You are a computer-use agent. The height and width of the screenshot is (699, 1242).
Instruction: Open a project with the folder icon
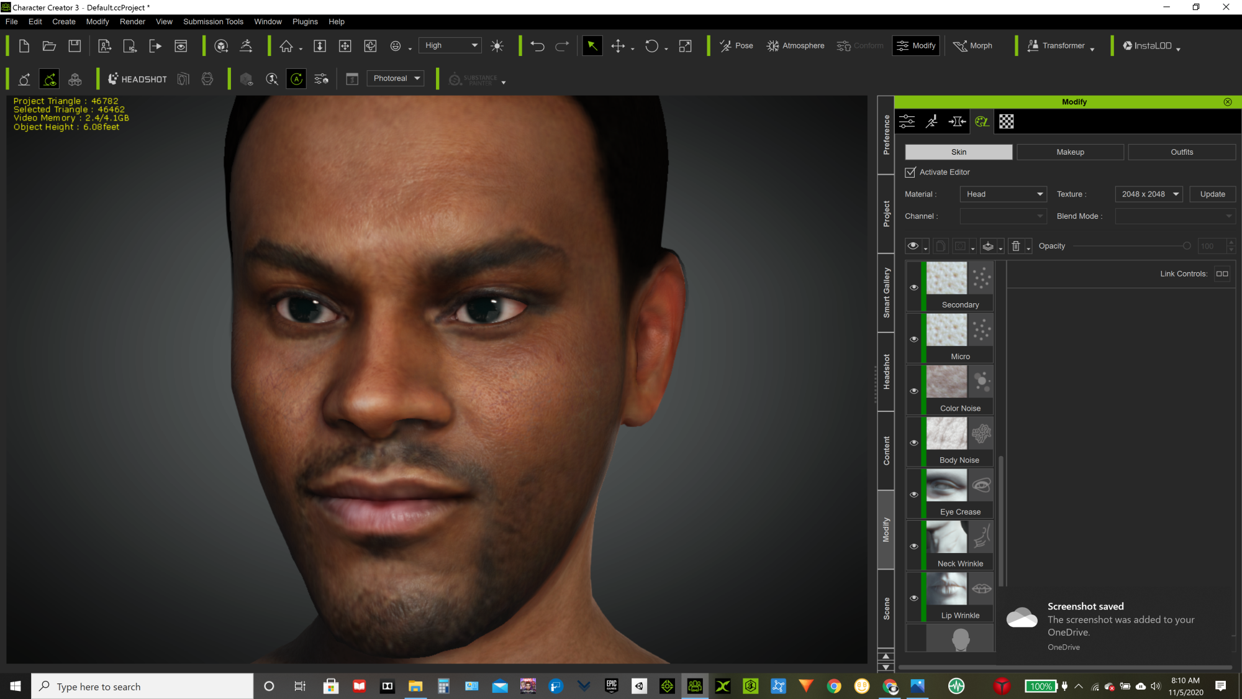49,46
